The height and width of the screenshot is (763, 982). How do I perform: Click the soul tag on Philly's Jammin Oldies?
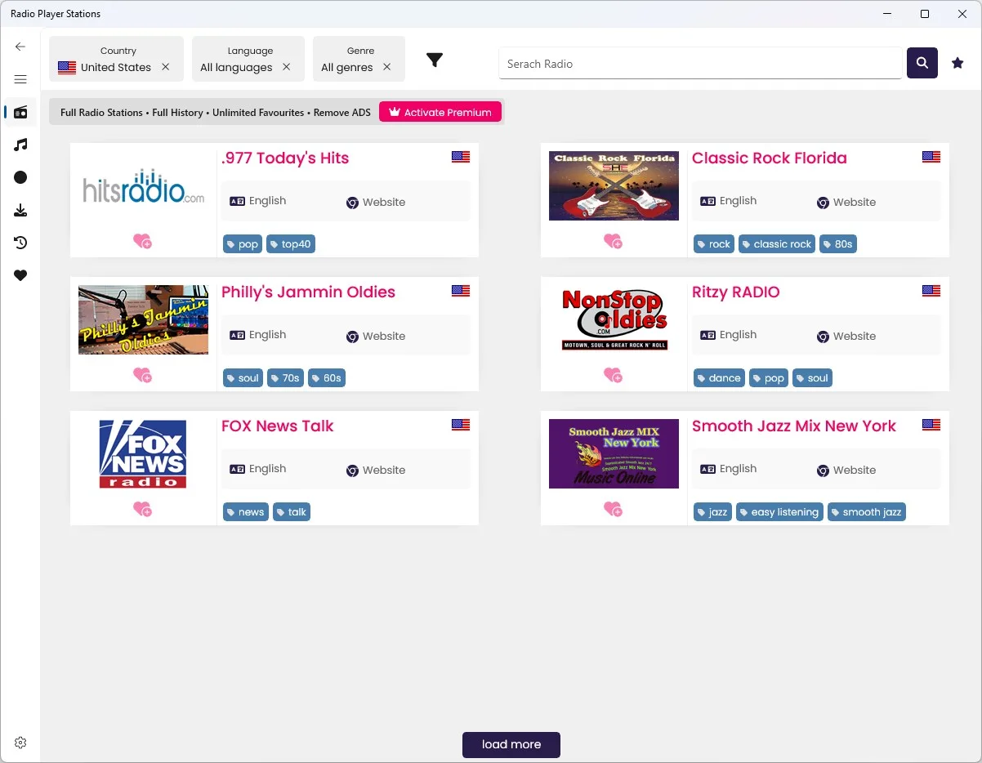pos(243,377)
